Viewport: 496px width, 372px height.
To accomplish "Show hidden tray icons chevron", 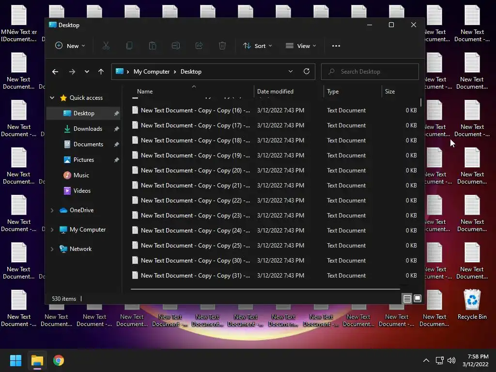I will (x=426, y=360).
